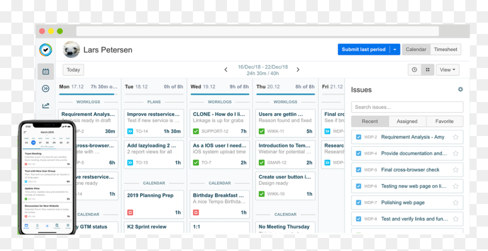Click Lars Petersen's avatar picture

pyautogui.click(x=71, y=50)
